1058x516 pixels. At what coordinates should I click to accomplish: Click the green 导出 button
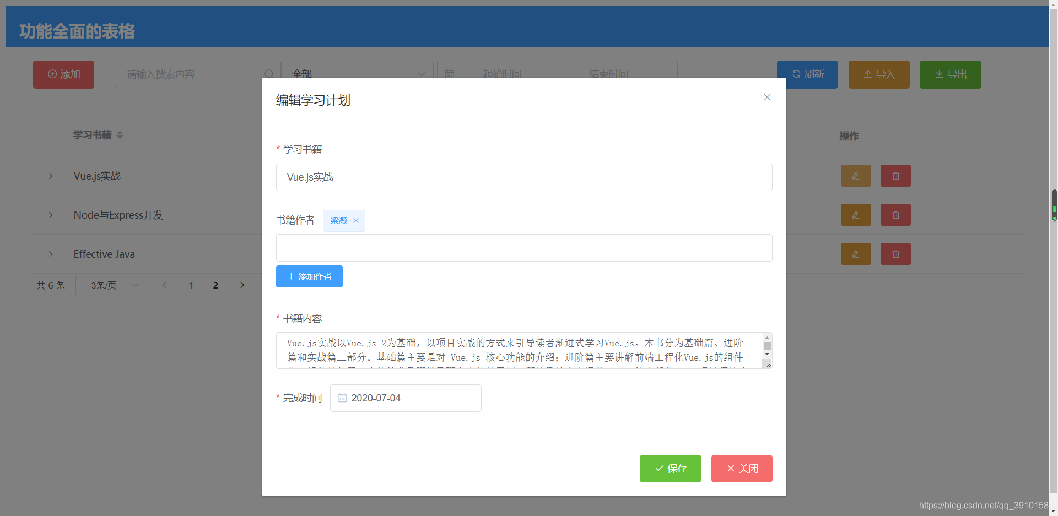pos(951,74)
